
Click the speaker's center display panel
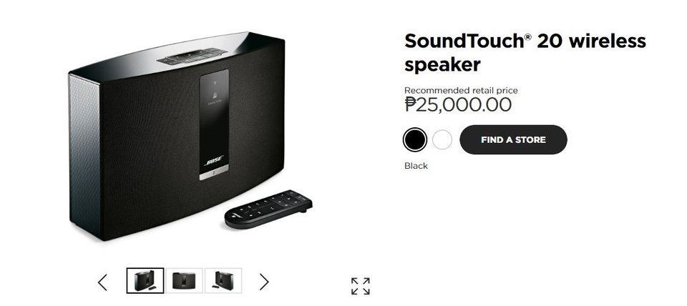coord(214,122)
